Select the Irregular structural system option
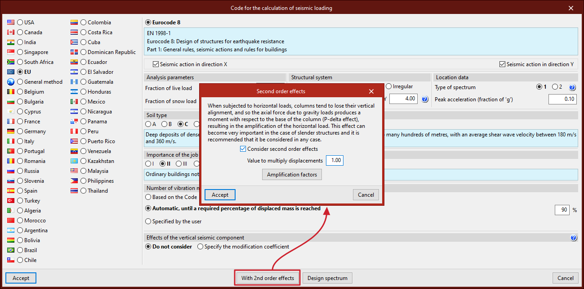This screenshot has height=289, width=584. click(x=389, y=86)
